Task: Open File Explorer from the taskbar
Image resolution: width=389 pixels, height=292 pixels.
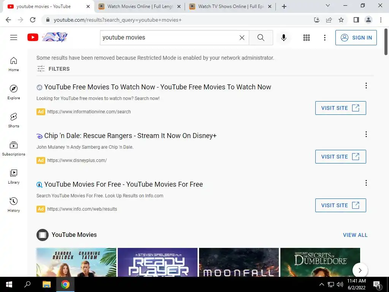Action: pos(46,284)
